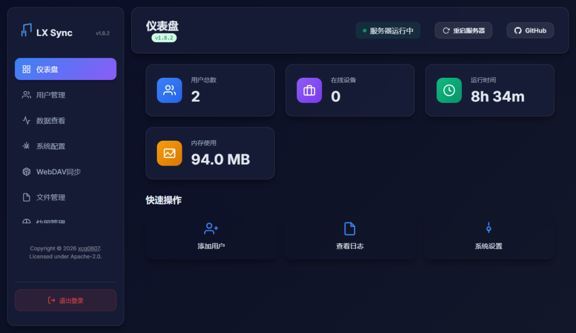The height and width of the screenshot is (333, 576).
Task: Click the green 运行时间 clock icon
Action: [x=449, y=91]
